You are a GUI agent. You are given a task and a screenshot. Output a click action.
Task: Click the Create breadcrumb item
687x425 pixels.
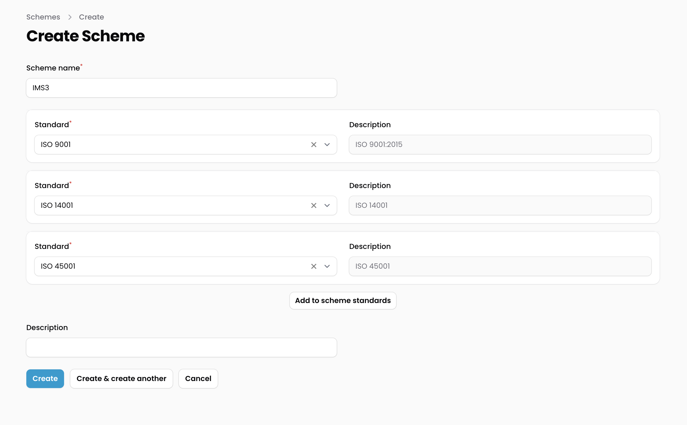[91, 17]
